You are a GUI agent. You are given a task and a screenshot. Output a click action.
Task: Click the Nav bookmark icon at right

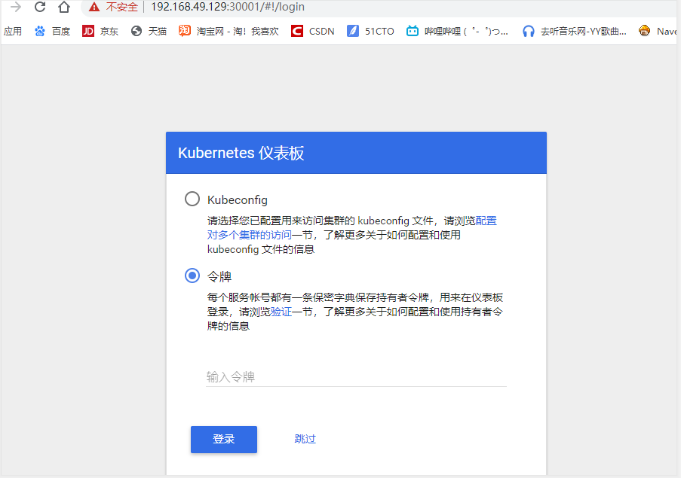point(645,31)
